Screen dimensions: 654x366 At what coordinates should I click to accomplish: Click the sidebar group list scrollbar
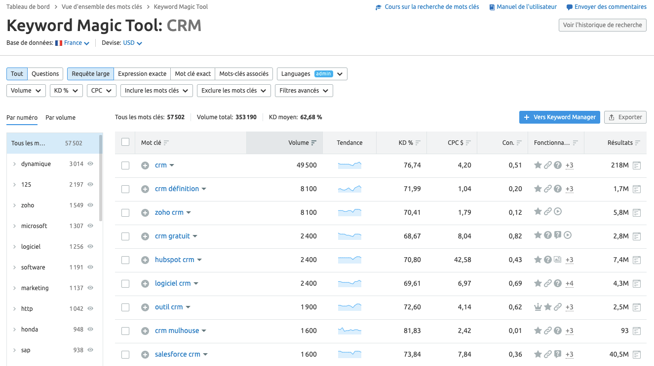tap(101, 177)
